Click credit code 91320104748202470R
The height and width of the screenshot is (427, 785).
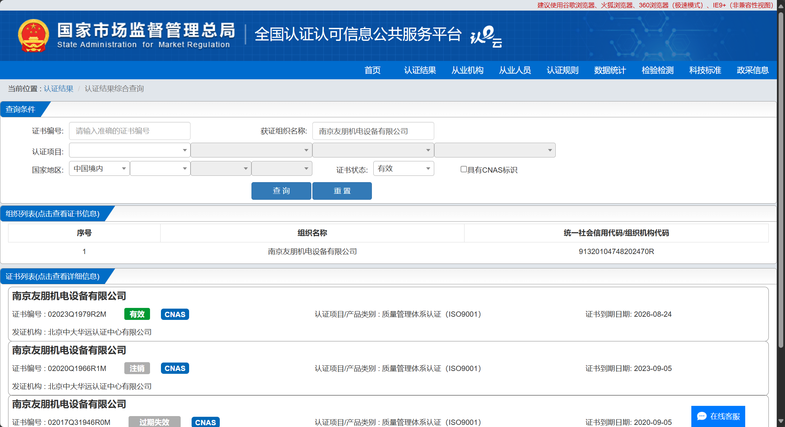[x=616, y=252]
